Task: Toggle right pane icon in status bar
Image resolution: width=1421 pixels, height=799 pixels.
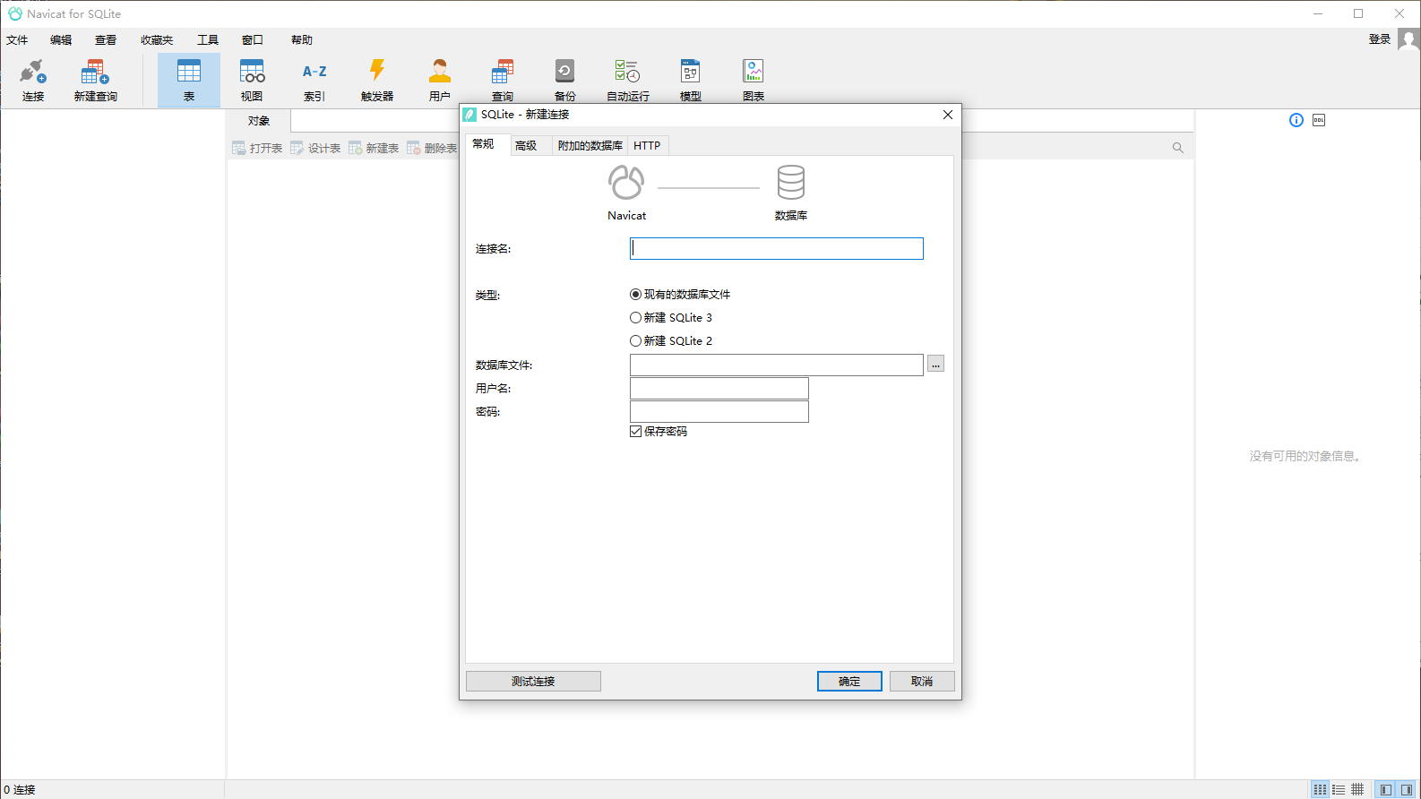Action: click(x=1407, y=789)
